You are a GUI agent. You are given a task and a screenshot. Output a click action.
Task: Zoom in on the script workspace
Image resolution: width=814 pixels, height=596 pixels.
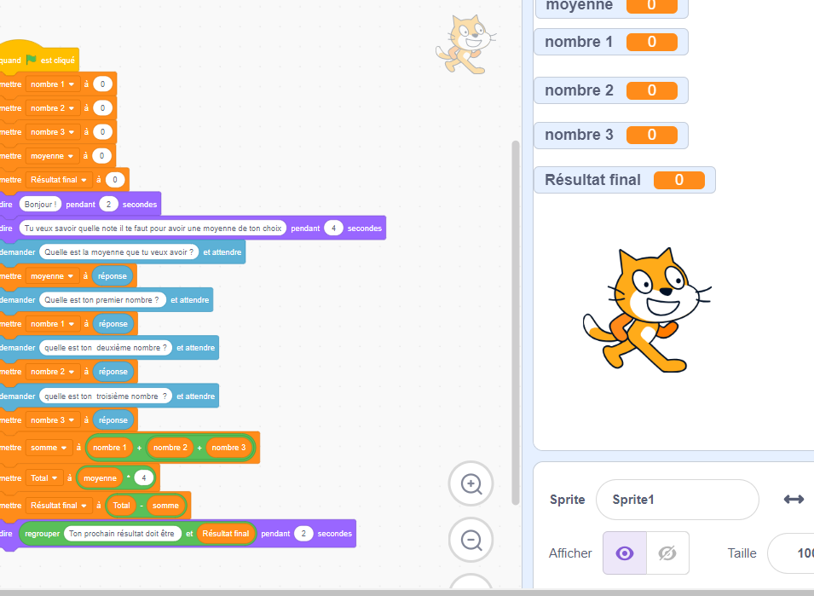pos(471,483)
